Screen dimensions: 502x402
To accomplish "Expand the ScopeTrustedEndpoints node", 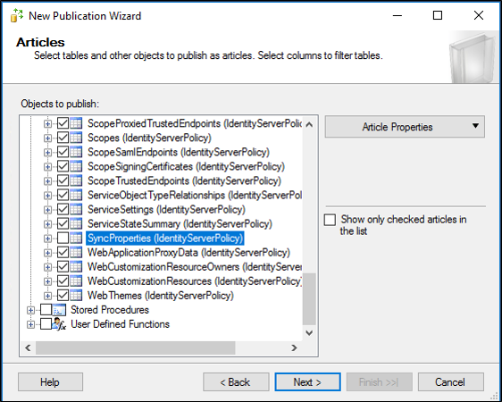I will coord(47,181).
